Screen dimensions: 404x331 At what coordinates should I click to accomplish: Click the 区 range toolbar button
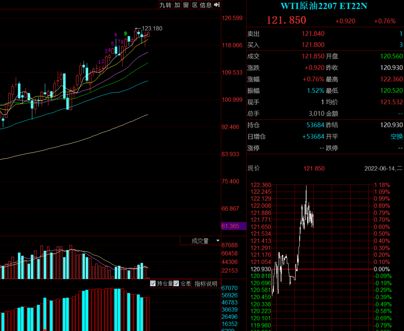coord(195,5)
